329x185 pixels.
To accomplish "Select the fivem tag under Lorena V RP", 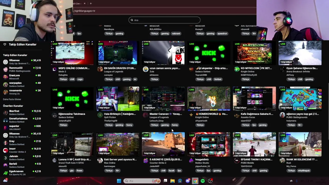I will [x=79, y=170].
